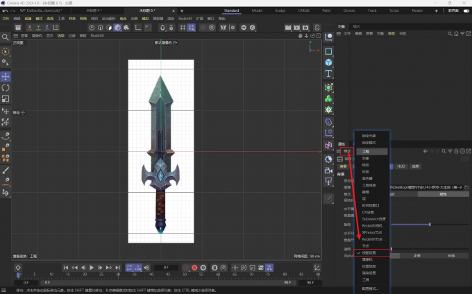Screen dimensions: 472x294
Task: Open the search magnifier in left toolbar
Action: [6, 37]
